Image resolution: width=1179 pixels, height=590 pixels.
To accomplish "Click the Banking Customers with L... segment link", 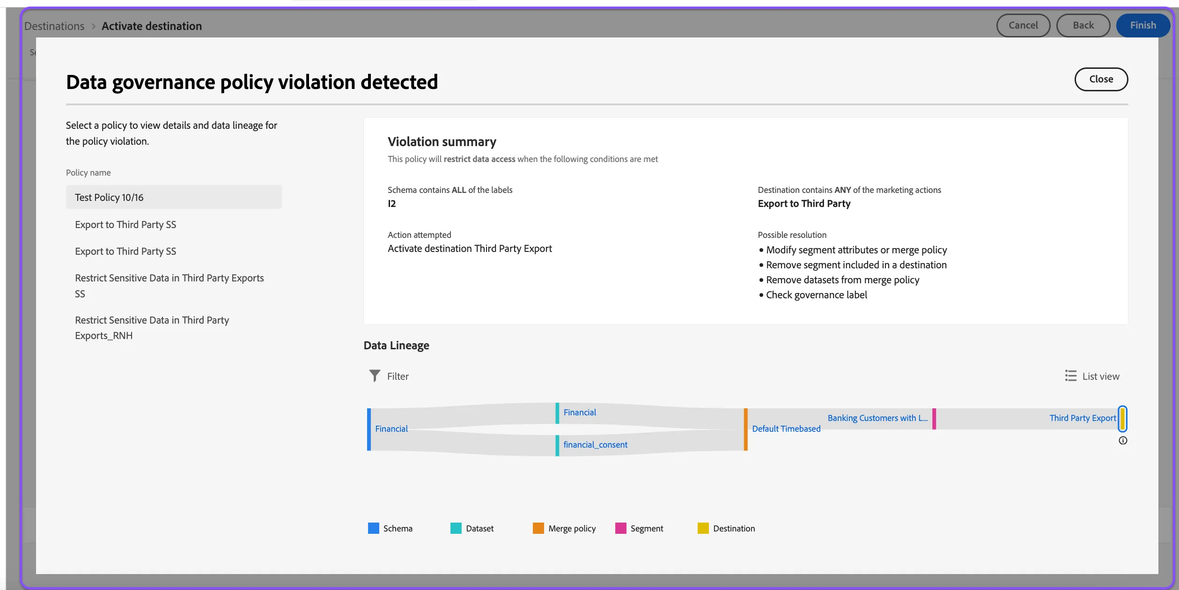I will (x=877, y=418).
